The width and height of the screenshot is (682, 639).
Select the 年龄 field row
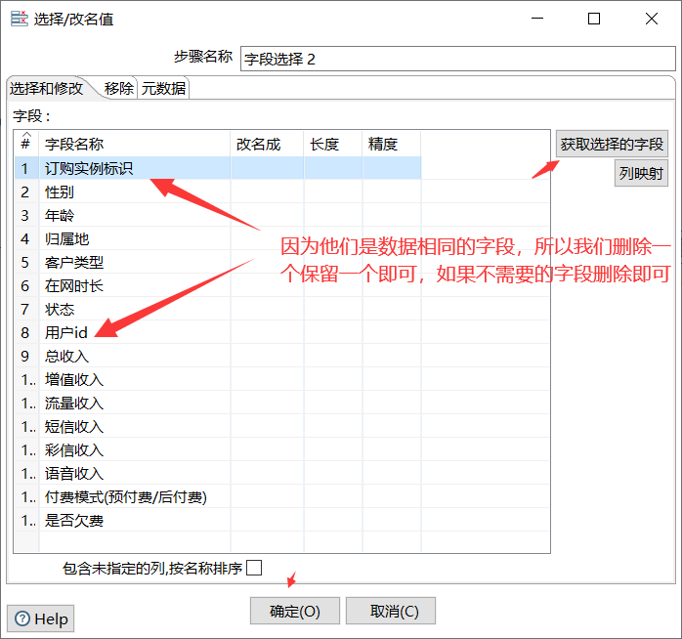click(218, 215)
